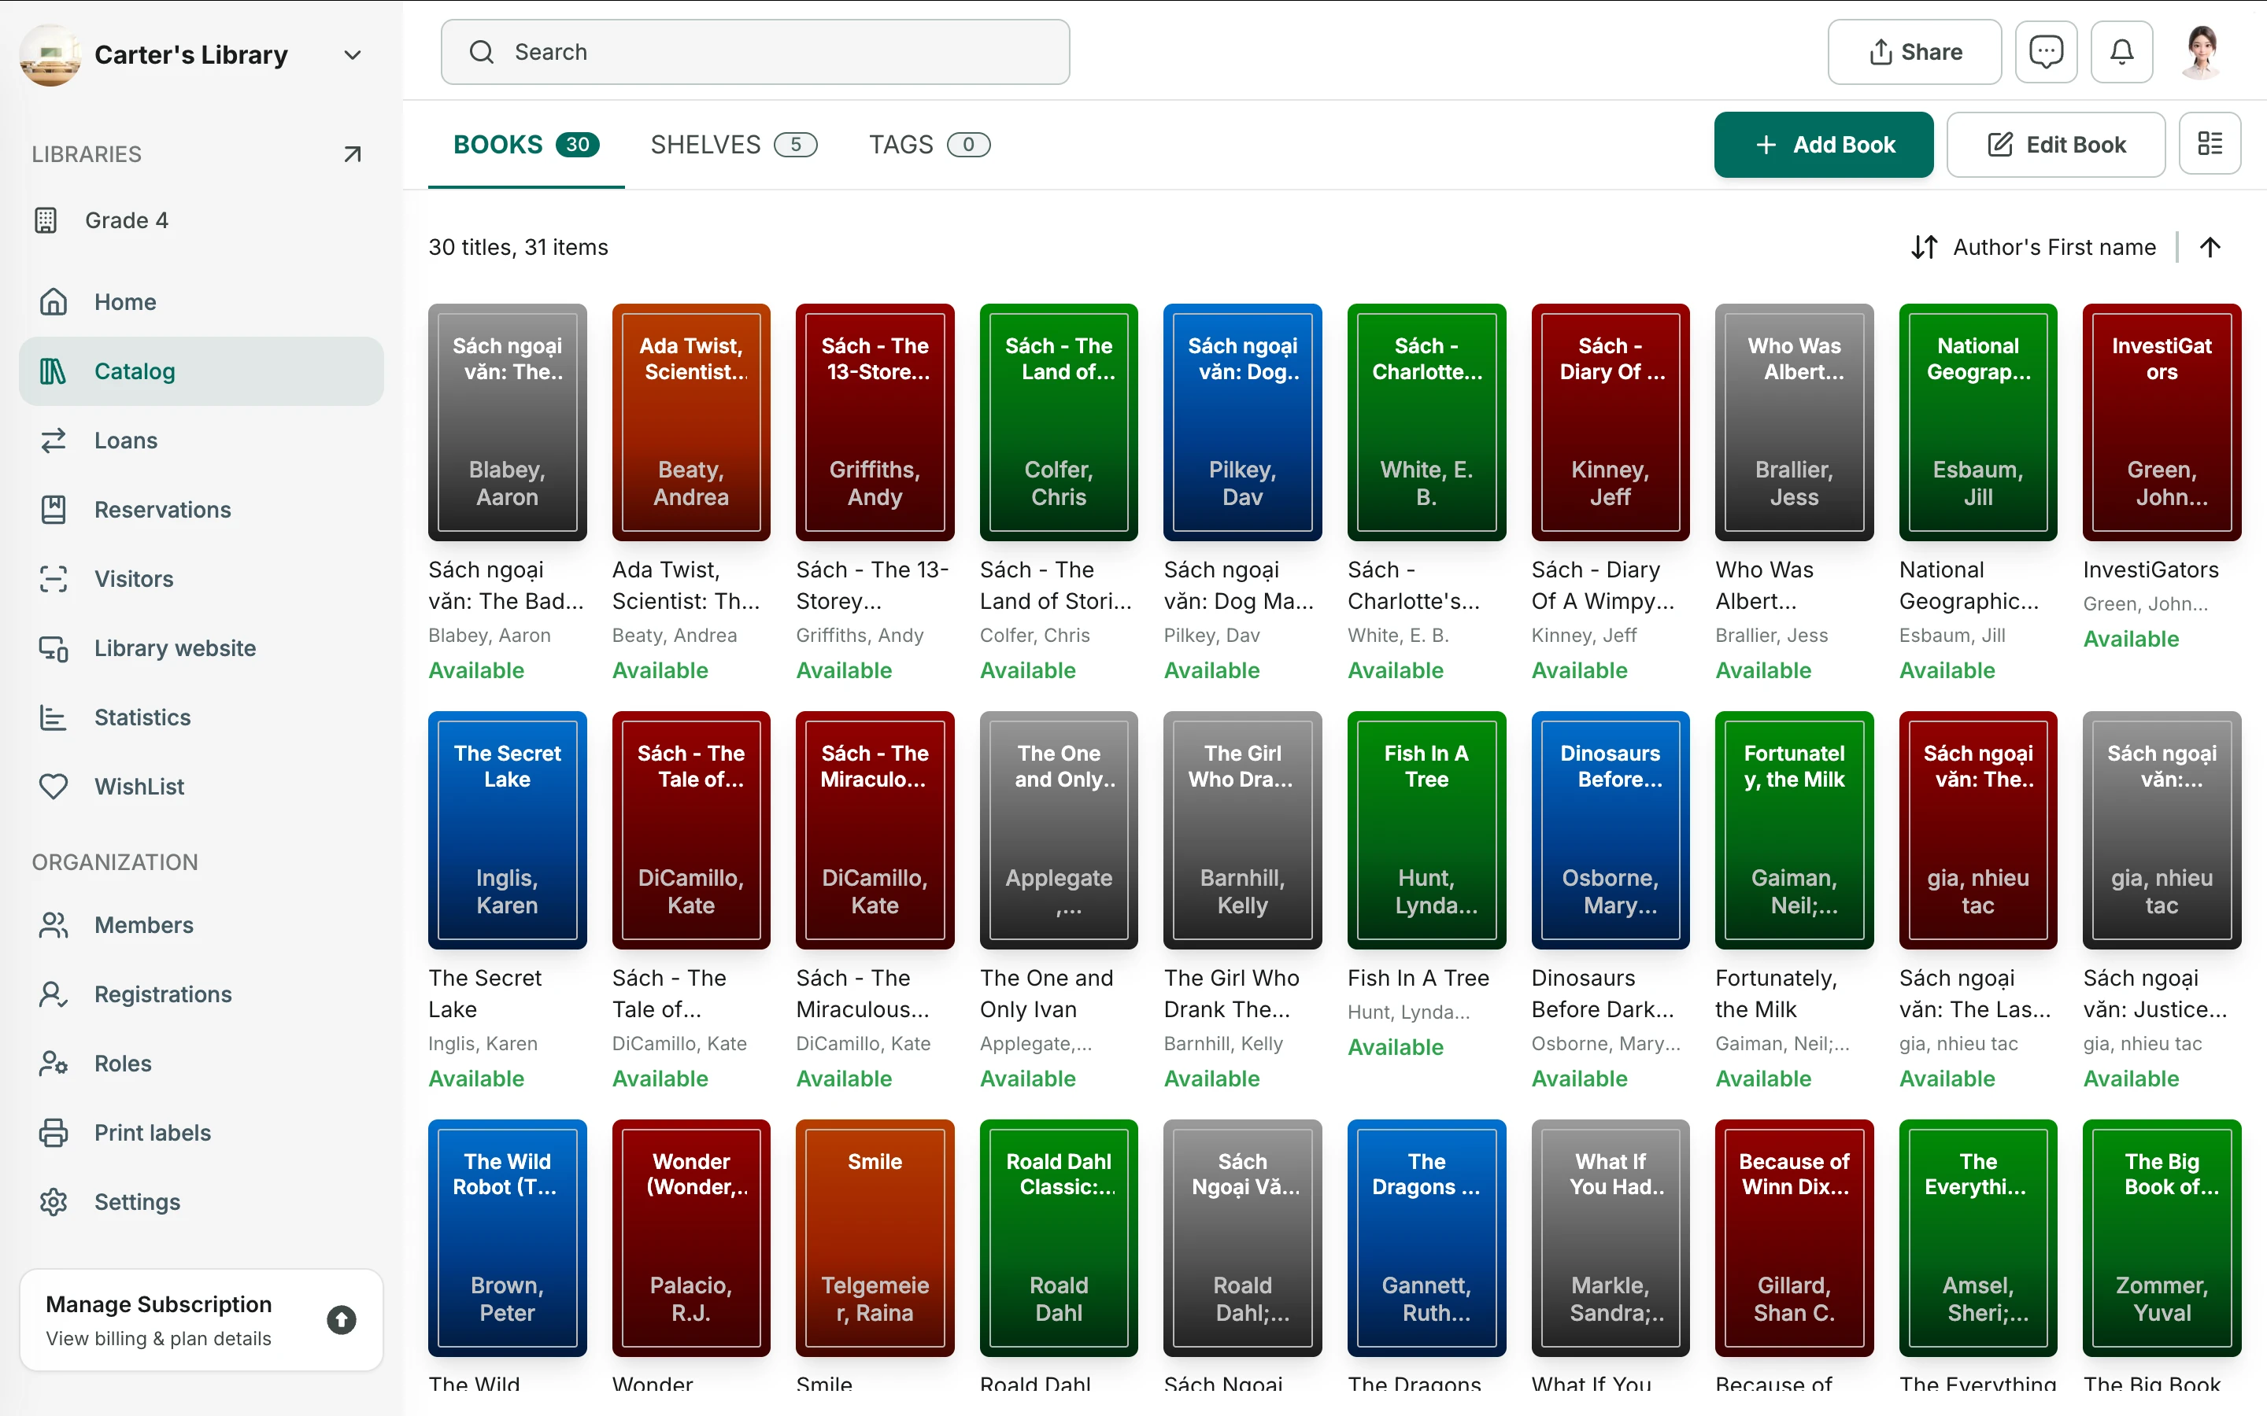Viewport: 2267px width, 1416px height.
Task: Switch view with the list layout icon
Action: pos(2210,144)
